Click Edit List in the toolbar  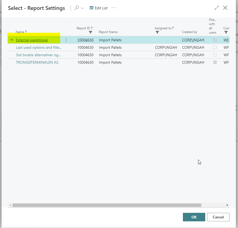pos(99,8)
